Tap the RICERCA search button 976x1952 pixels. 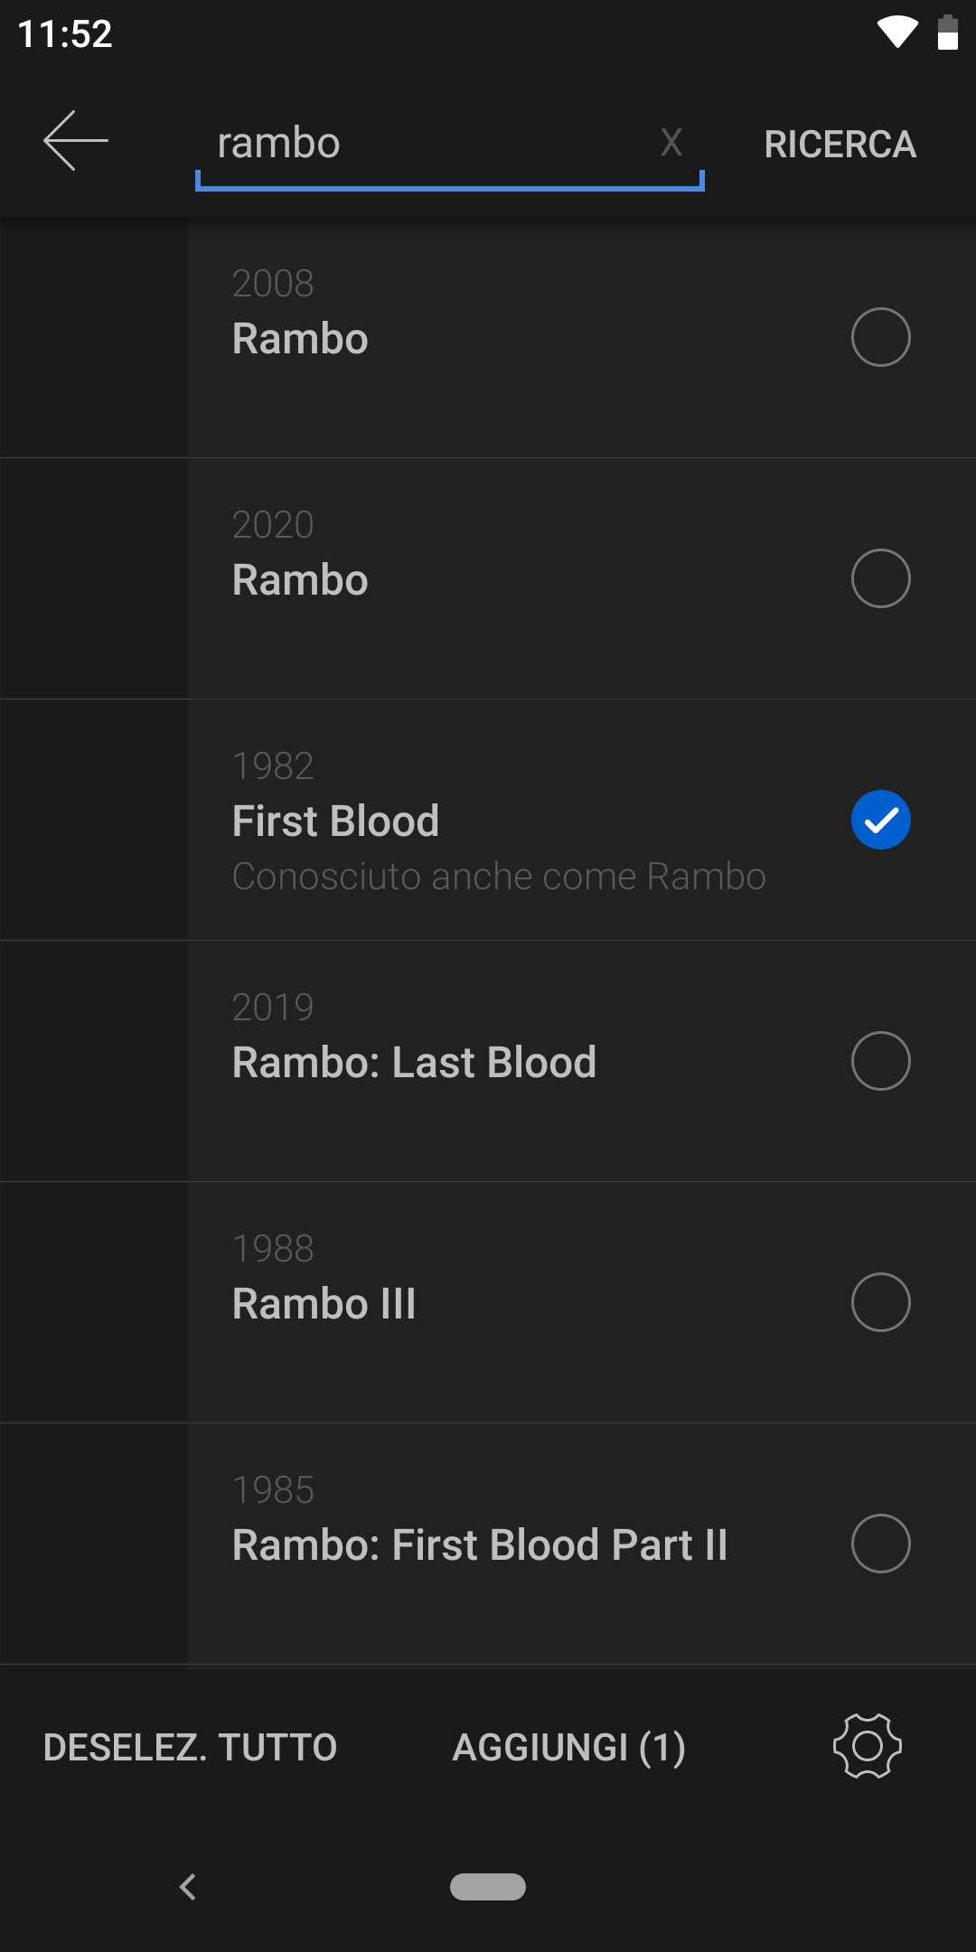(840, 144)
